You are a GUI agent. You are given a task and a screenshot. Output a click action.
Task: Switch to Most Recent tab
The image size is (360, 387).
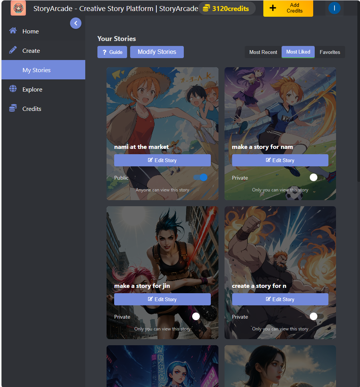tap(263, 52)
